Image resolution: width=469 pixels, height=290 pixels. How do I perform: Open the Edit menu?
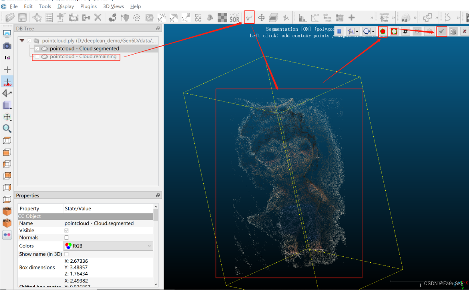(x=28, y=6)
